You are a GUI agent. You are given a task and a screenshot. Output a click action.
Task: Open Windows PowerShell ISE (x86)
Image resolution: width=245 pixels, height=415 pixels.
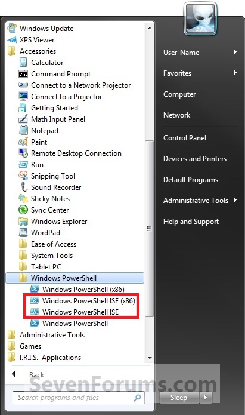coord(83,301)
